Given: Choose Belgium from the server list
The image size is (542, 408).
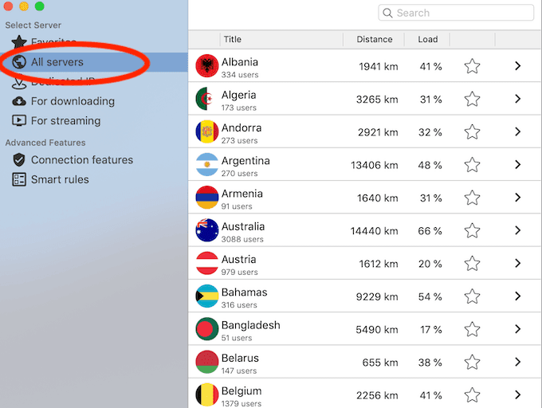Looking at the screenshot, I should point(242,391).
